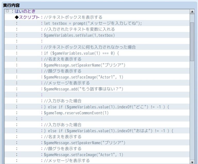Screen dimensions: 198x164
Task: Select the //入力されたテキストを変数に入れる comment line
Action: [79, 29]
